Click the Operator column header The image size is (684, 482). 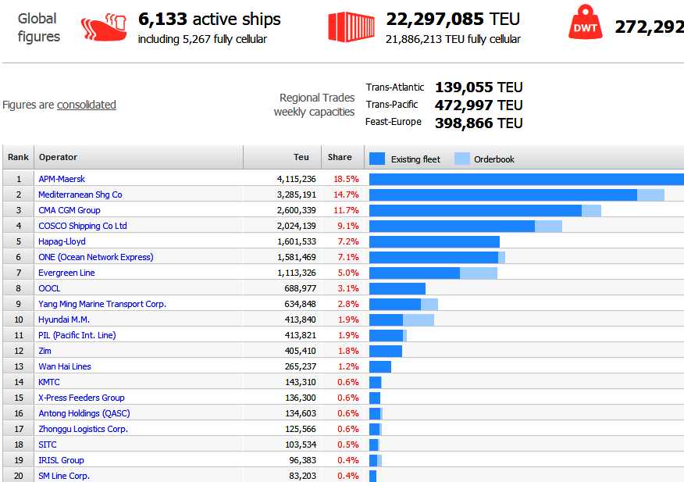coord(59,157)
